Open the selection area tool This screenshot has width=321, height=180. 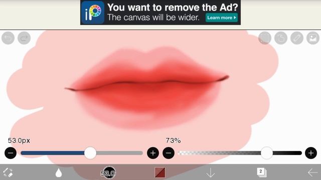[x=265, y=38]
